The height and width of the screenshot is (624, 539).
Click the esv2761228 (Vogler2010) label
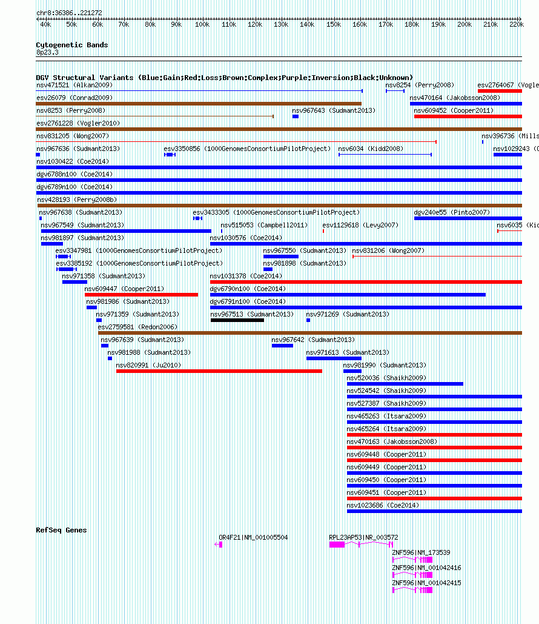(78, 123)
